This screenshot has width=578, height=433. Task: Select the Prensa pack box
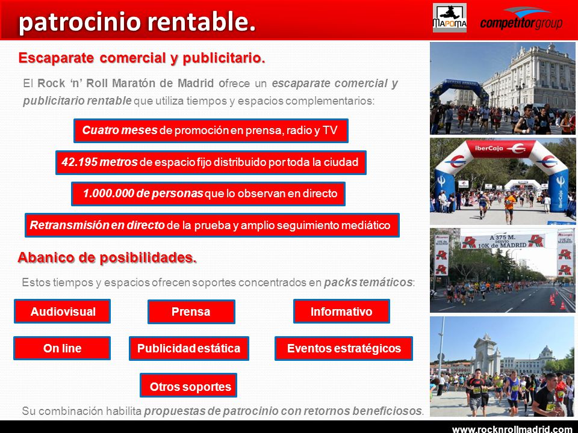[x=191, y=312]
